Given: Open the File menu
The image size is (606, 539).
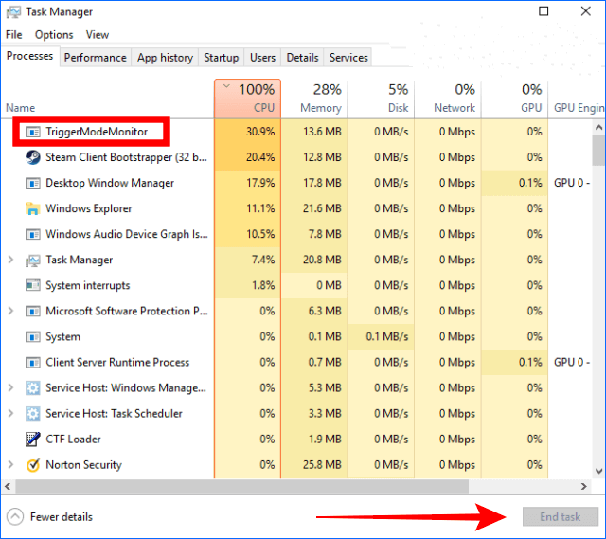Looking at the screenshot, I should [14, 35].
